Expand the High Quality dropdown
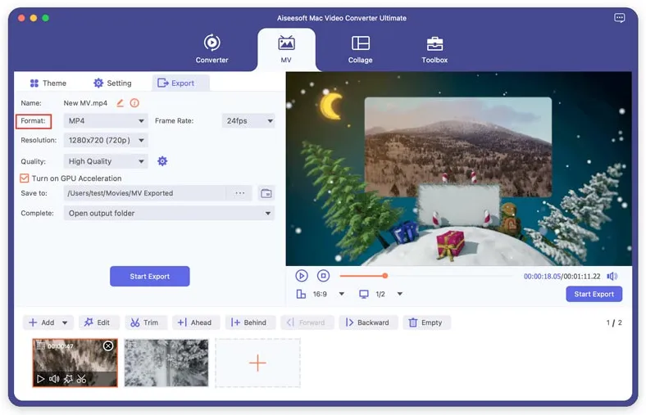This screenshot has width=646, height=415. pyautogui.click(x=106, y=161)
